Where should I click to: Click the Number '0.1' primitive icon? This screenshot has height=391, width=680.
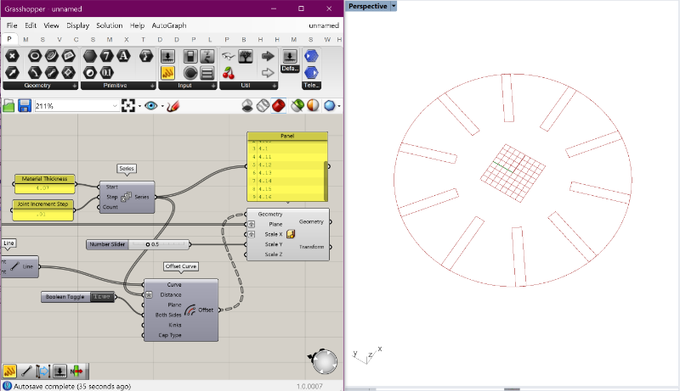107,72
